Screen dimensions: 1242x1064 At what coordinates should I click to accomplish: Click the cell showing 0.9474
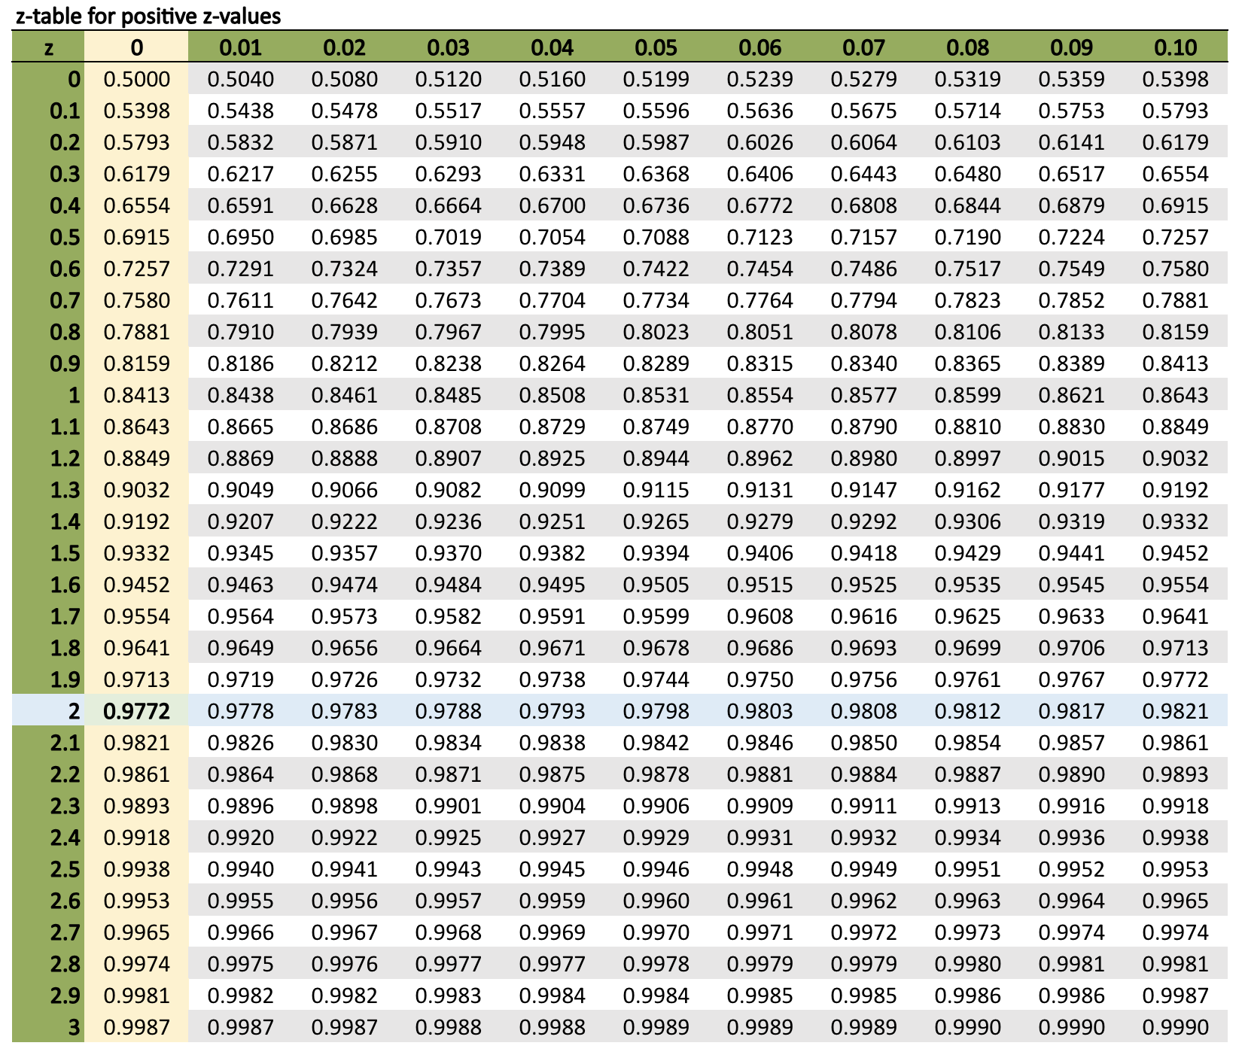(344, 585)
